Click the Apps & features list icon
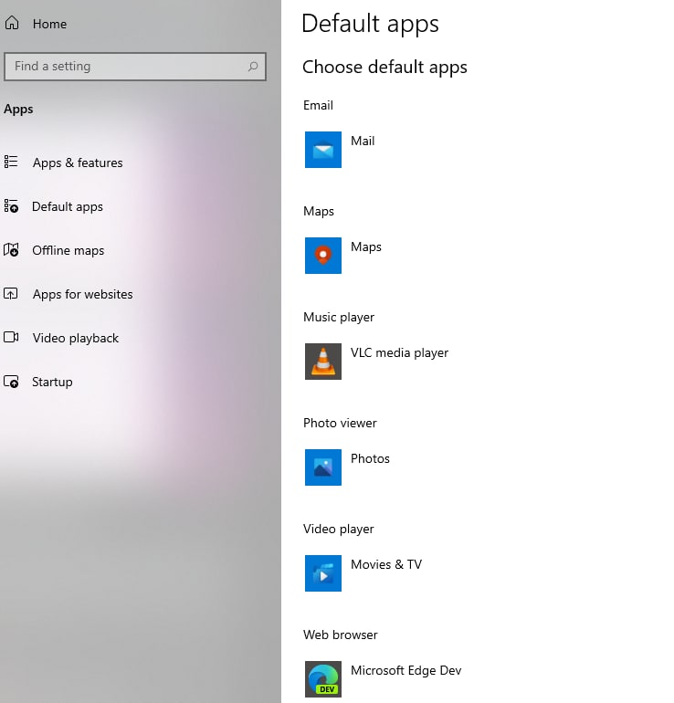 click(11, 162)
